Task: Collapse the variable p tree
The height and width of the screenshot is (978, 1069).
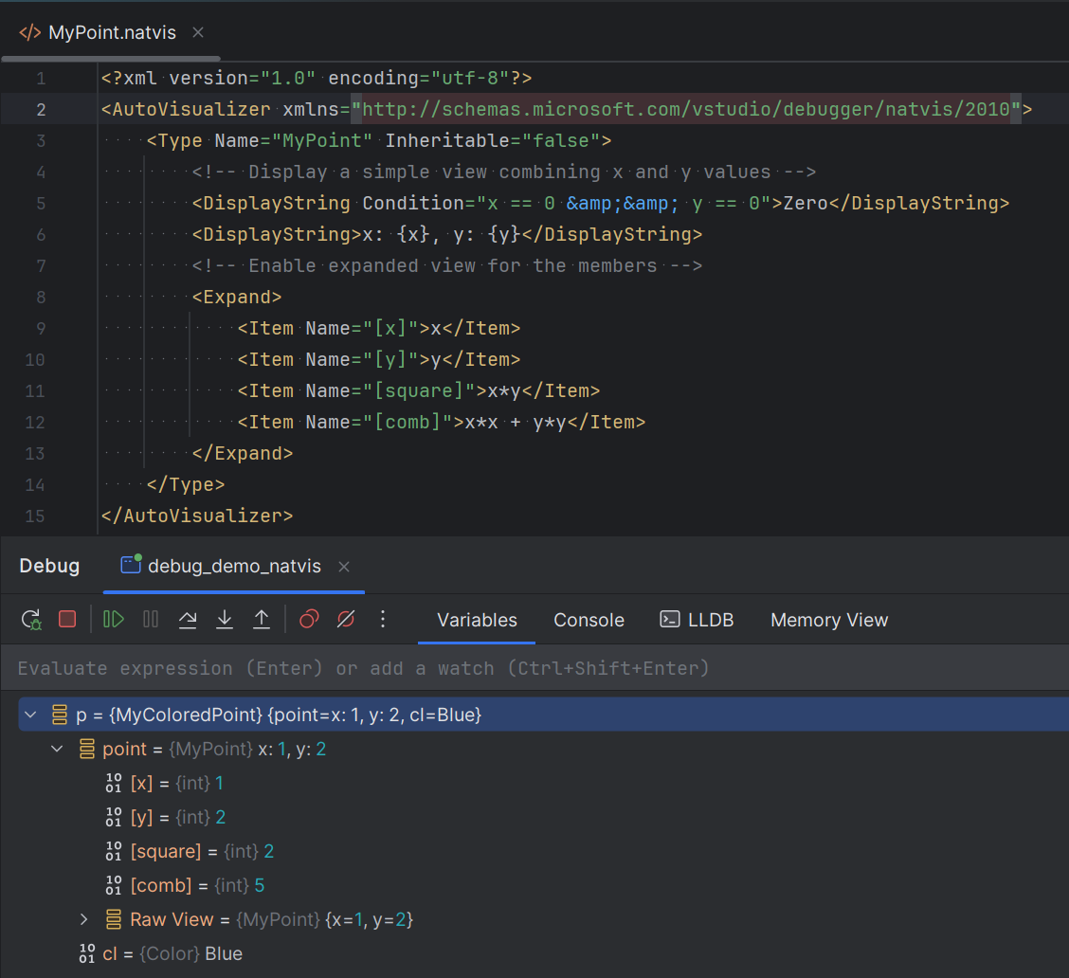Action: coord(29,715)
